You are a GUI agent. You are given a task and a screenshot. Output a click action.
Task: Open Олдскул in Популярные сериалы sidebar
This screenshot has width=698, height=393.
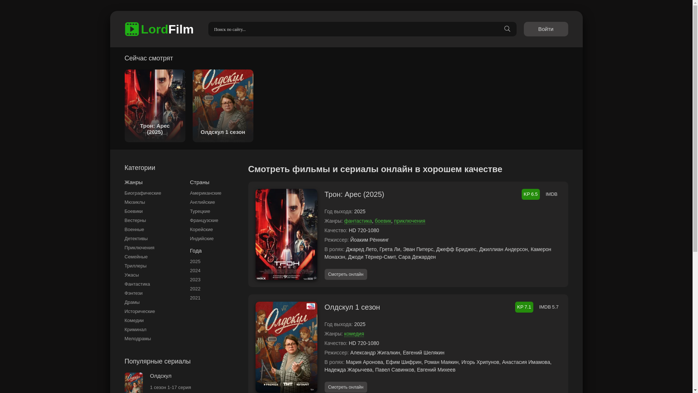pyautogui.click(x=160, y=376)
